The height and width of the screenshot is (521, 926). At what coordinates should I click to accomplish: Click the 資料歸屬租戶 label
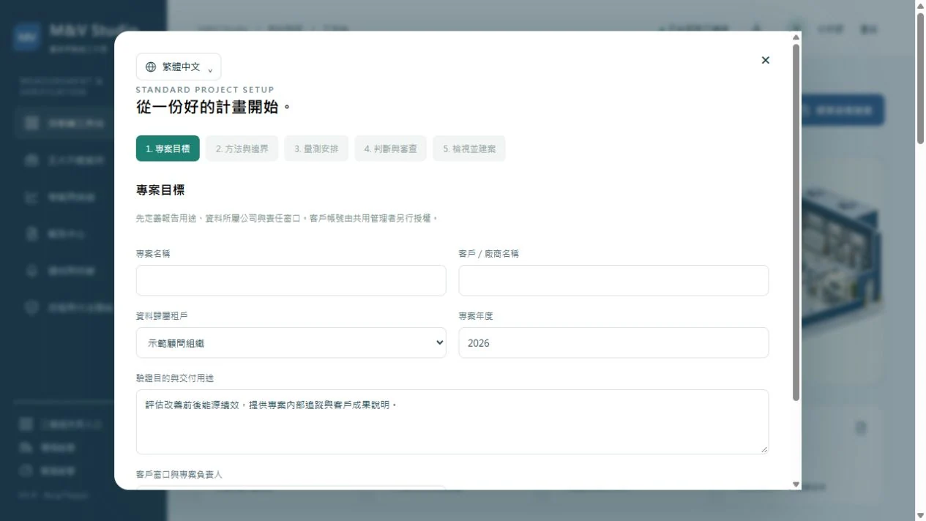(x=162, y=316)
